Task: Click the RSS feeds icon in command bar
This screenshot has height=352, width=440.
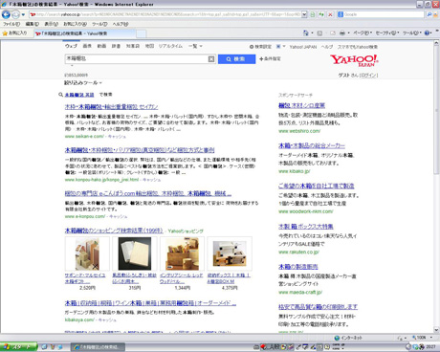Action: pyautogui.click(x=319, y=33)
